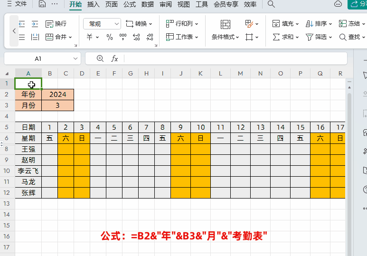Click the scroll up arrow on vertical scrollbar
The image size is (367, 256).
(x=349, y=87)
